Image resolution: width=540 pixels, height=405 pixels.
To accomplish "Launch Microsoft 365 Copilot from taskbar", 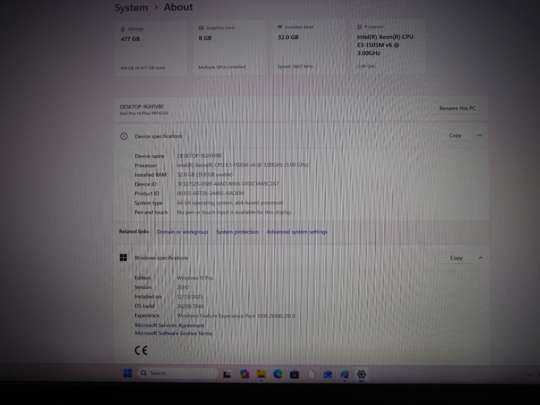I will click(x=245, y=374).
